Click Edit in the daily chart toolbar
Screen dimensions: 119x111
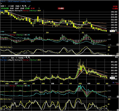pyautogui.click(x=12, y=6)
